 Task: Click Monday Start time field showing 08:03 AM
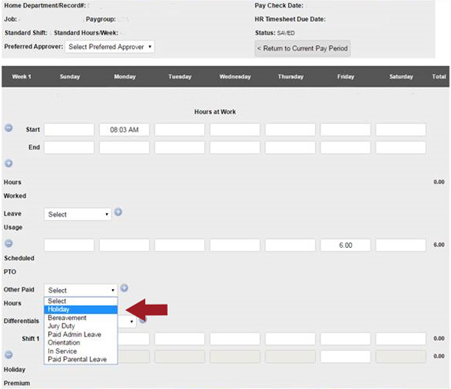click(124, 130)
